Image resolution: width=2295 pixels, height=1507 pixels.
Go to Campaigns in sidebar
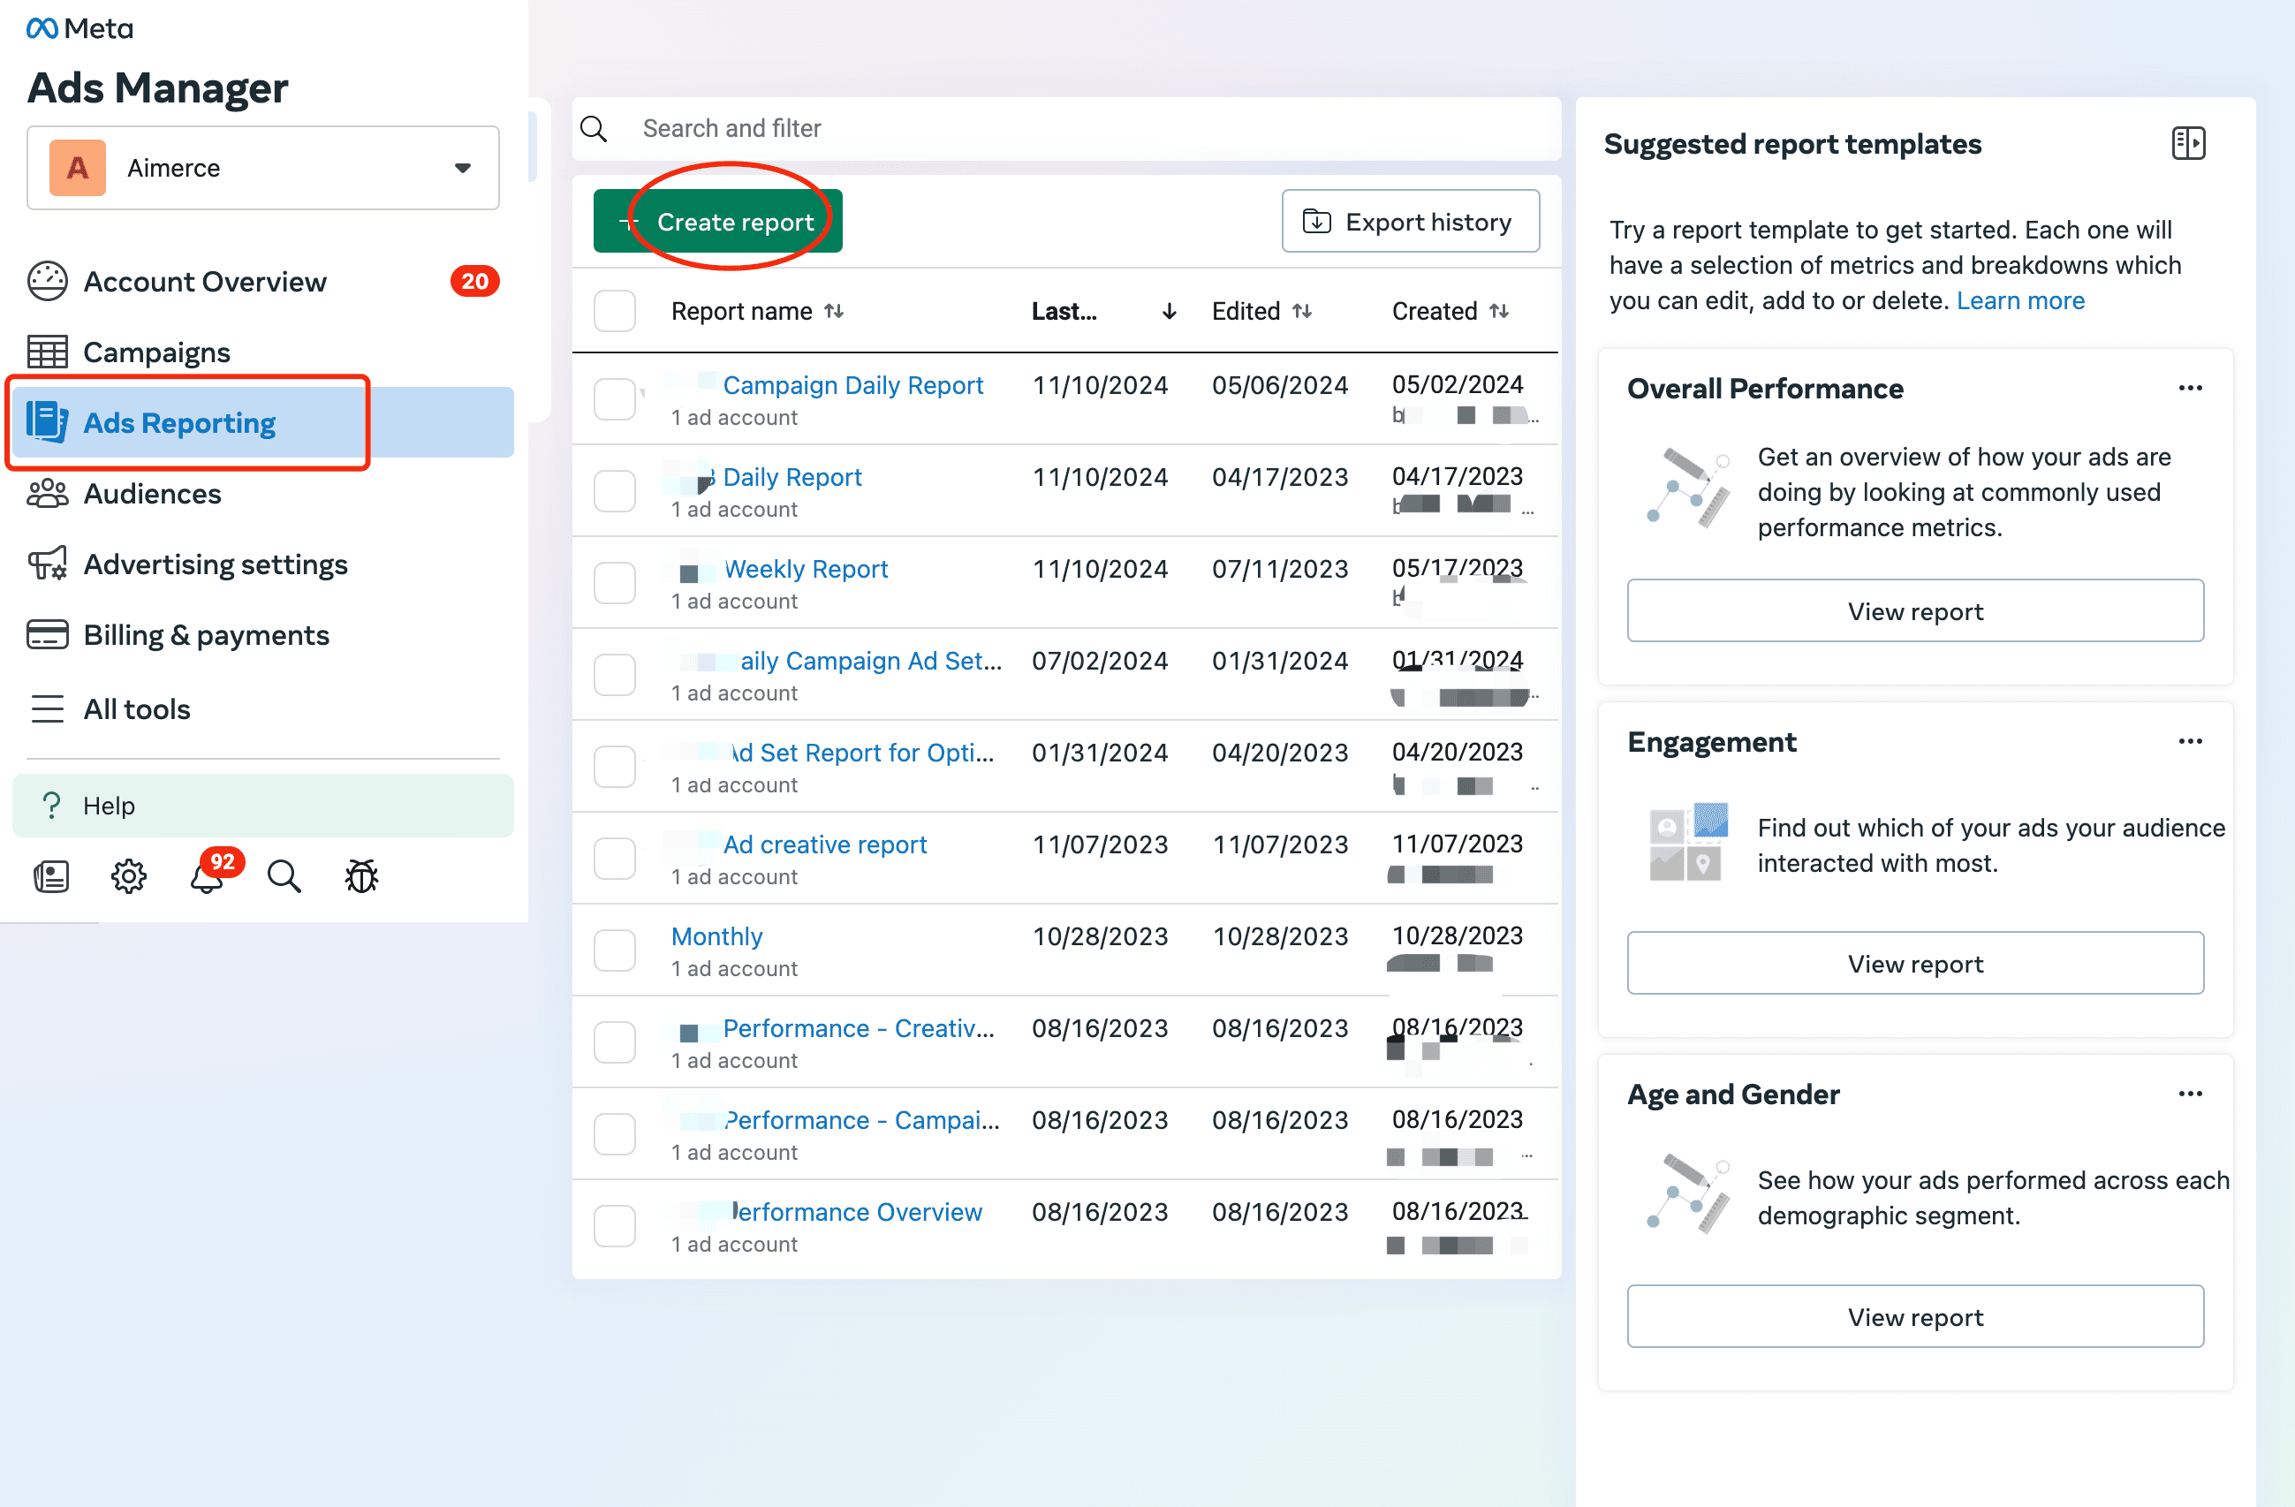tap(156, 352)
